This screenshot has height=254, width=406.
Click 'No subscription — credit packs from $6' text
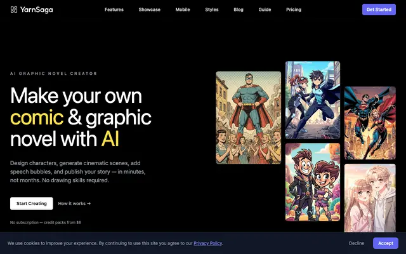click(x=46, y=222)
